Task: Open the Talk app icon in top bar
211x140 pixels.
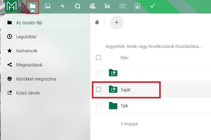Action: click(78, 6)
